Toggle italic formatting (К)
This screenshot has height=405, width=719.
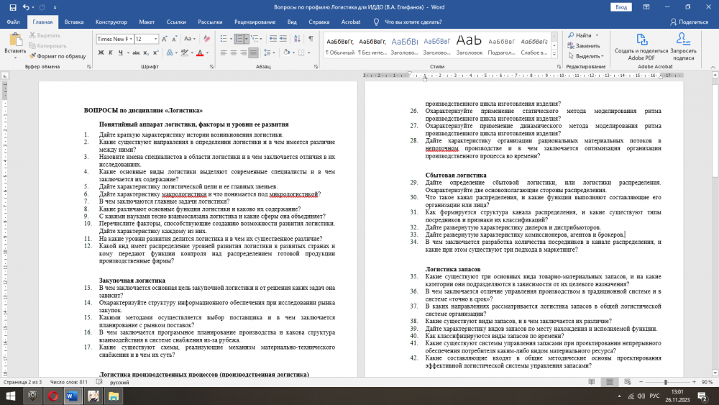tap(110, 53)
